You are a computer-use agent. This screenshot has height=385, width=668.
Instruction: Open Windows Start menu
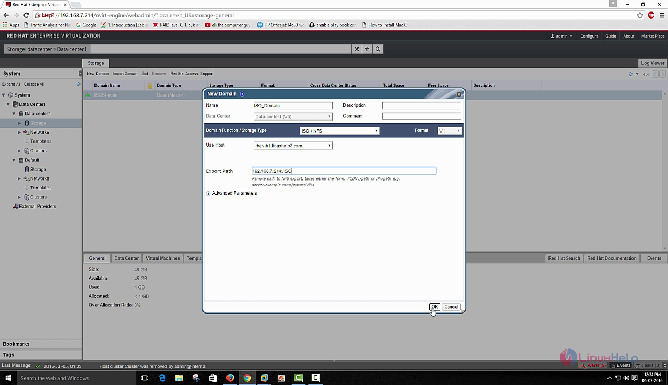tap(8, 378)
